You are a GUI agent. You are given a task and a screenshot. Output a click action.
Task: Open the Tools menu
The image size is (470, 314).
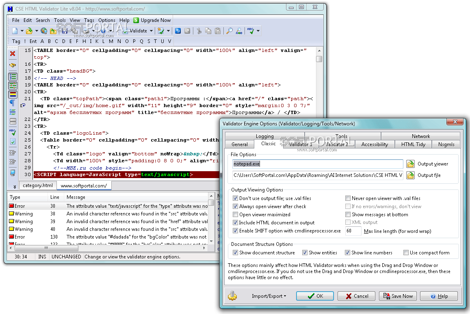pyautogui.click(x=60, y=20)
